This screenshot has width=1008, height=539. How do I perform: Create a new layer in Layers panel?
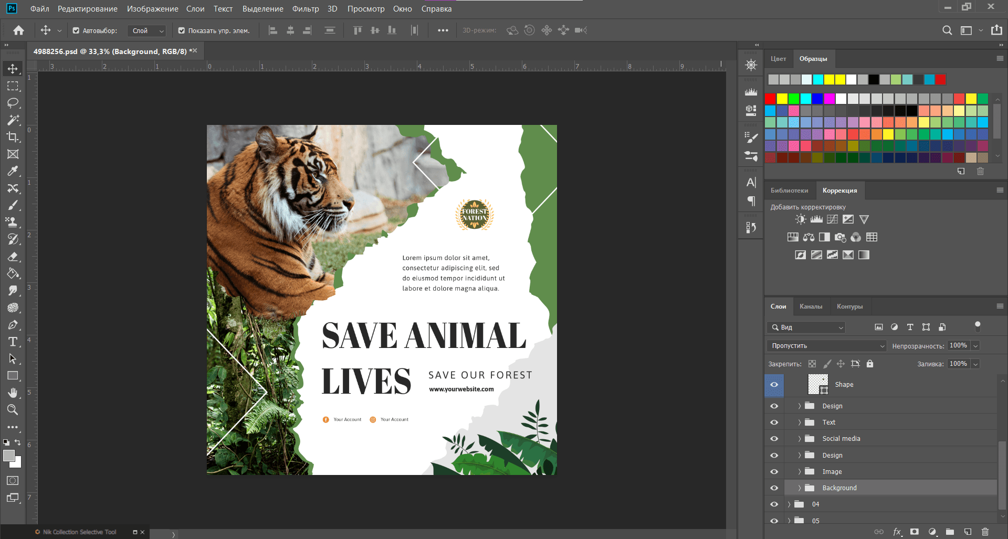(x=968, y=531)
